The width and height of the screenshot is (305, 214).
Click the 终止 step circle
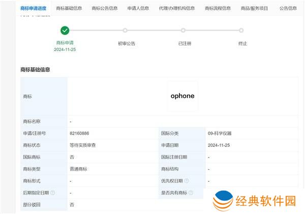point(241,31)
